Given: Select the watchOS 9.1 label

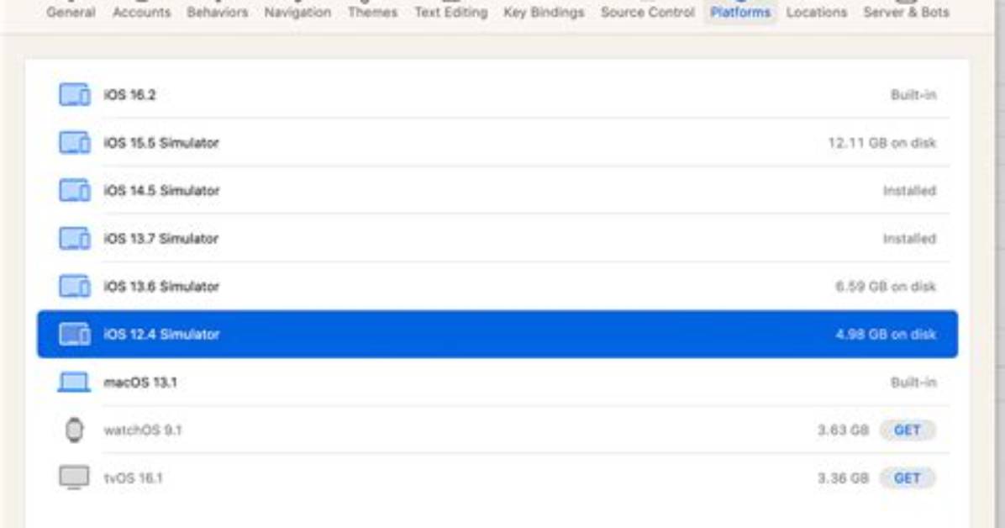Looking at the screenshot, I should tap(143, 430).
